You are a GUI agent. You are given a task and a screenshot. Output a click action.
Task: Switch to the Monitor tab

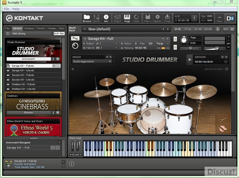41,28
